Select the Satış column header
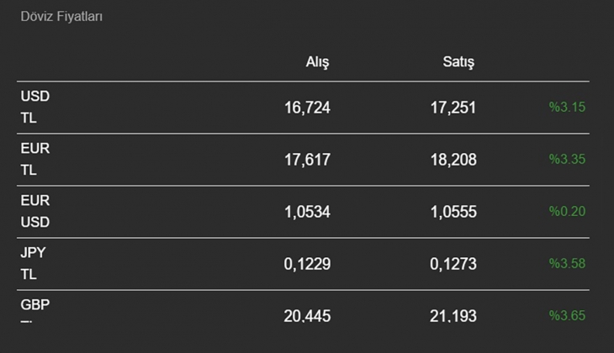The height and width of the screenshot is (353, 614). coord(458,62)
